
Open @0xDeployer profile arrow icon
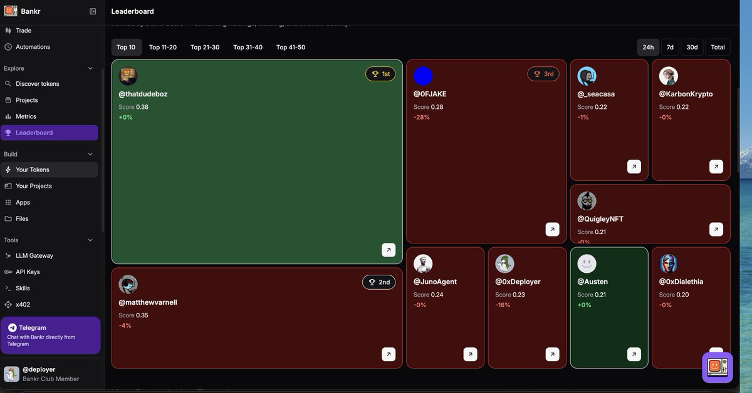(x=552, y=354)
